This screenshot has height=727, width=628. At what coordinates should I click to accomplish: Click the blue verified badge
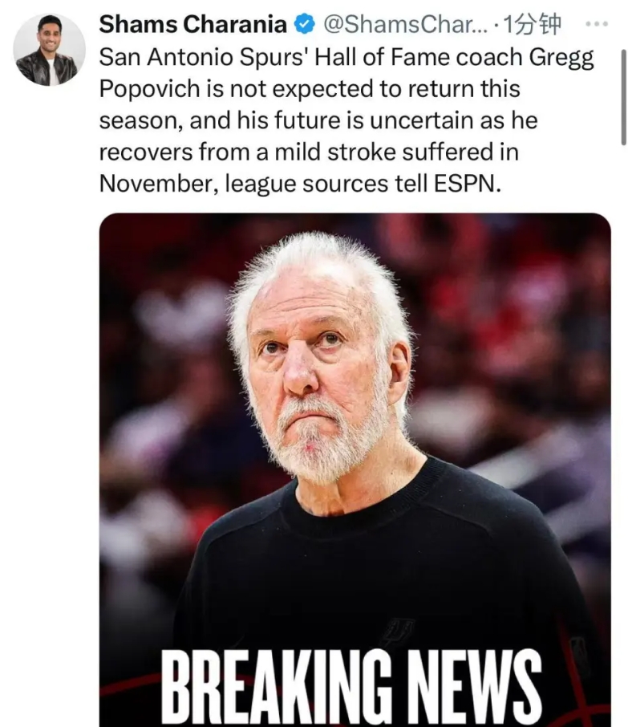[305, 24]
